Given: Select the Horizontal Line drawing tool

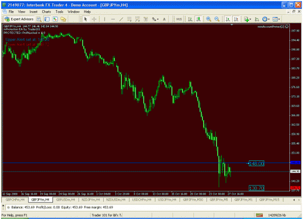Looking at the screenshot, I should tap(113, 19).
